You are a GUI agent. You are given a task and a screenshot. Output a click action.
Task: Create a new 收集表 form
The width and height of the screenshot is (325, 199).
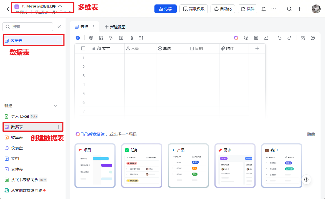[14, 137]
